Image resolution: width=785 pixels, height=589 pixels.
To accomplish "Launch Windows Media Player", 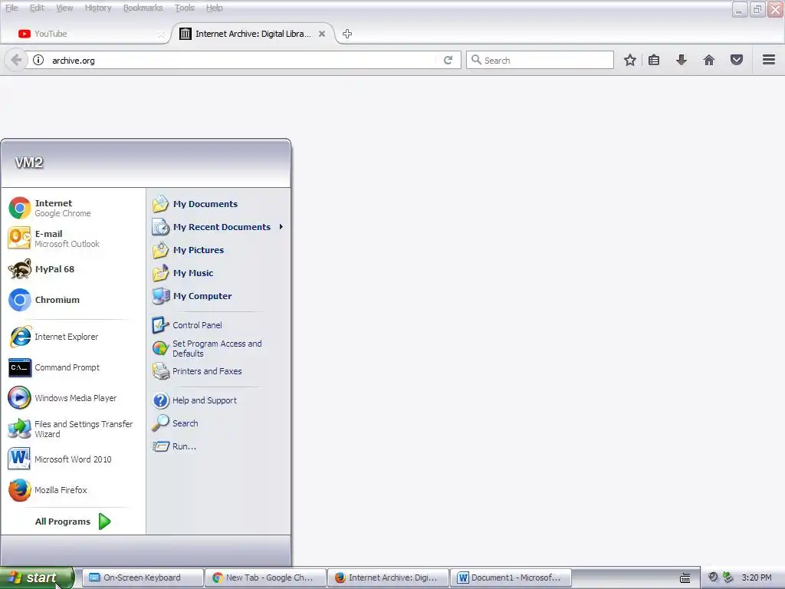I will tap(73, 398).
